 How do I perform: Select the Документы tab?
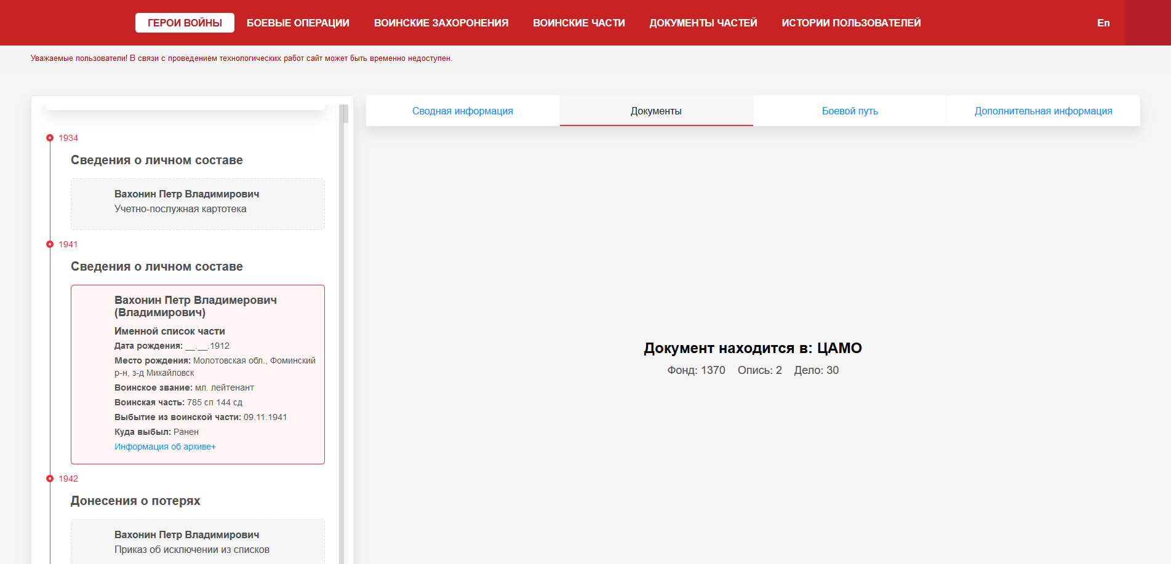pyautogui.click(x=656, y=111)
